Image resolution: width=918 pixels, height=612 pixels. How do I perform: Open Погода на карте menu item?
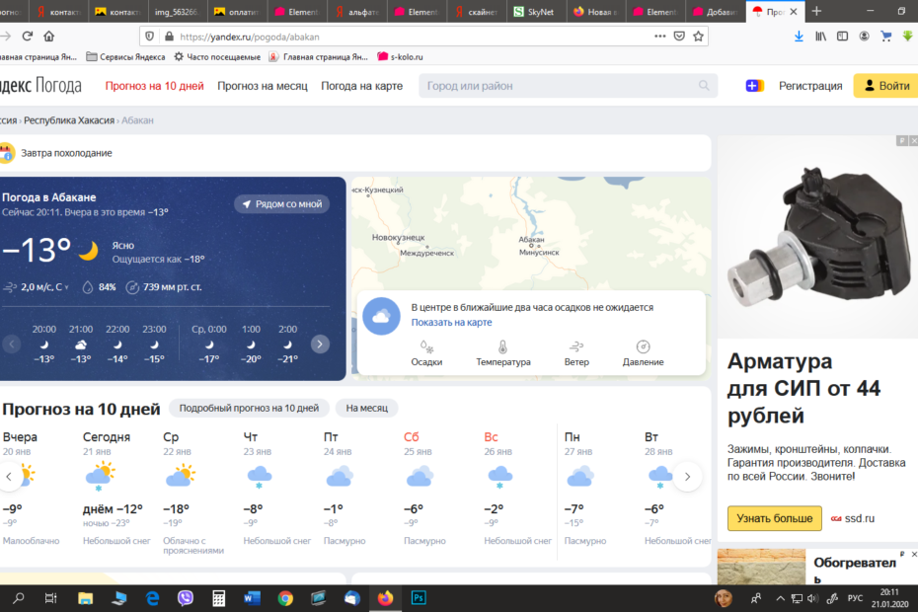coord(362,86)
